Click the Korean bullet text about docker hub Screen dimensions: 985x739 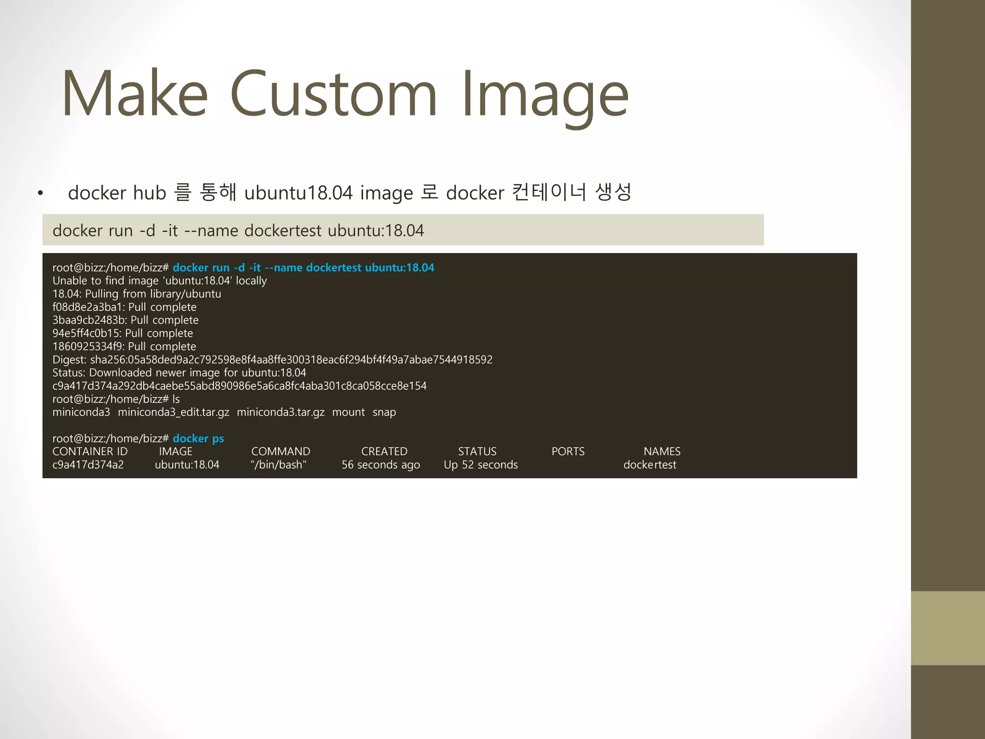tap(349, 192)
